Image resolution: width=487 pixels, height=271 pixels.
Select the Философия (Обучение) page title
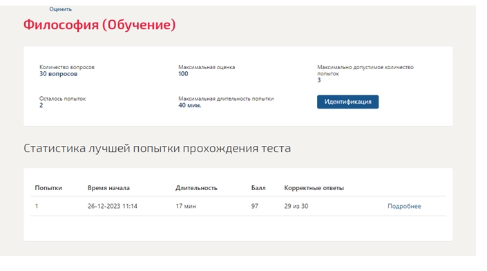[x=99, y=25]
